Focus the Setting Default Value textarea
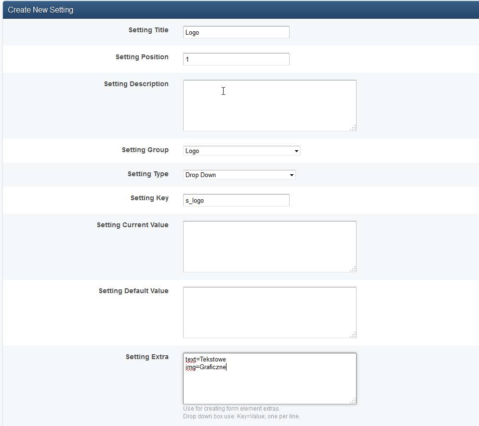 [269, 312]
